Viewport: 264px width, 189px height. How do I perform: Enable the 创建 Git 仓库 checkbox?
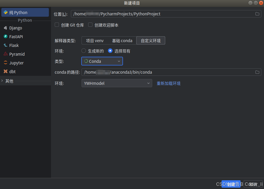coord(57,25)
